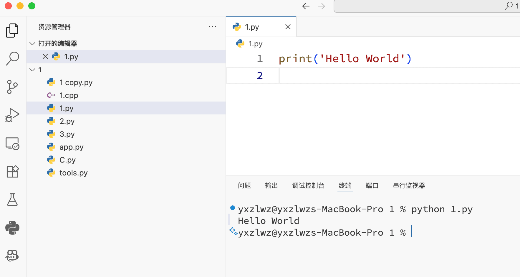The height and width of the screenshot is (277, 520).
Task: Collapse the folder named 1
Action: [33, 70]
